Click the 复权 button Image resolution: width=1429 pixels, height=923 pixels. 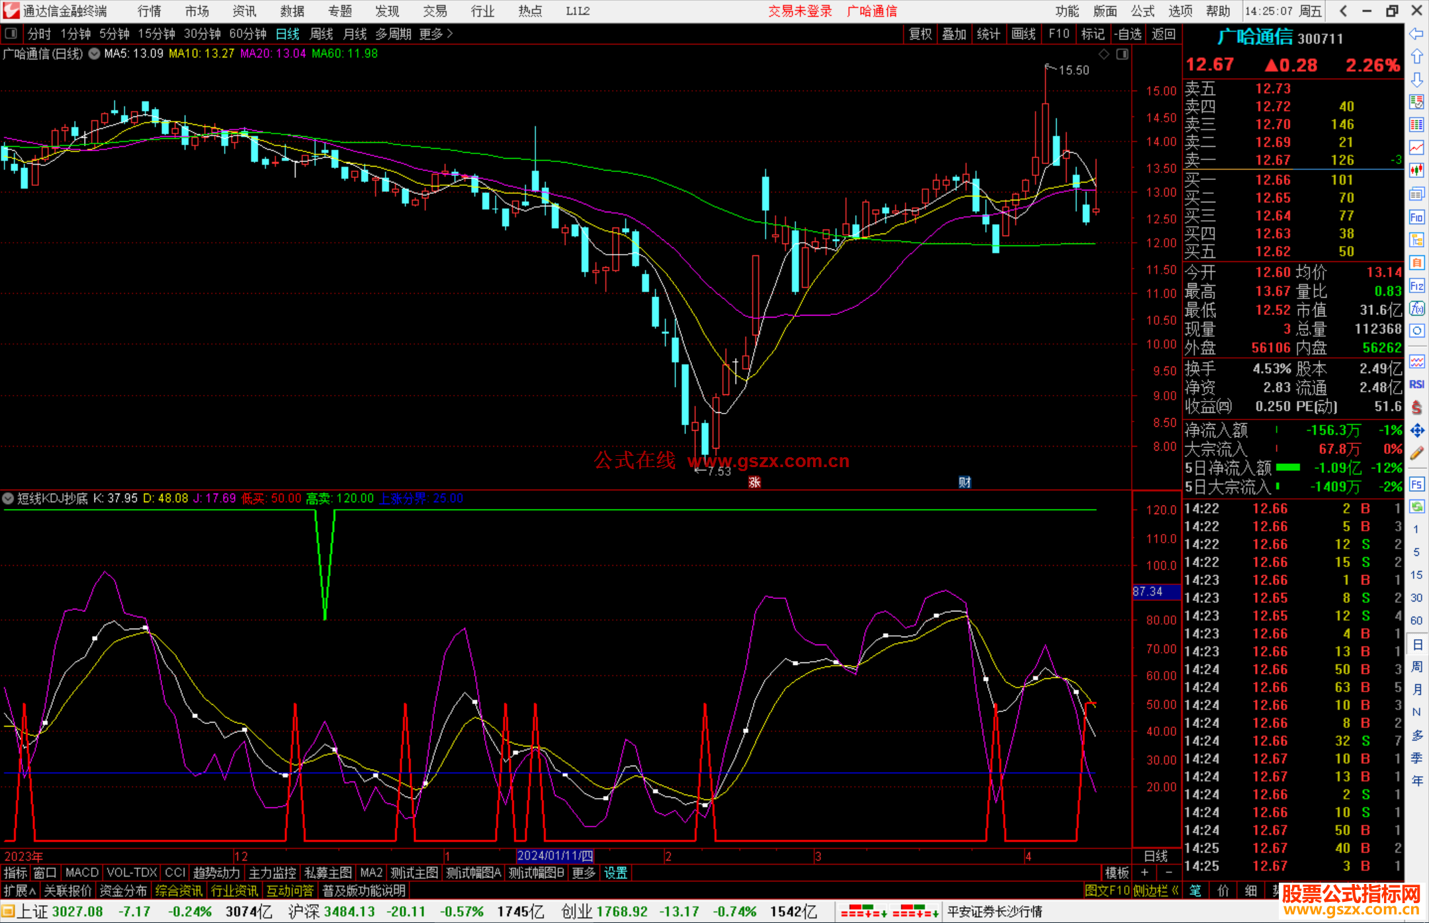(x=920, y=34)
